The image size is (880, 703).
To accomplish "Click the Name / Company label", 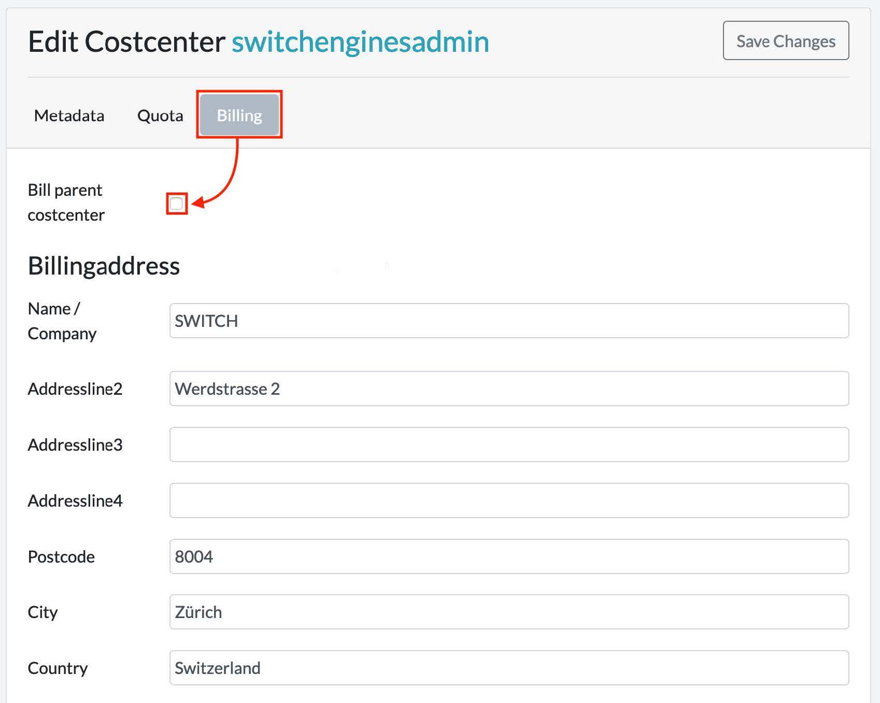I will coord(62,321).
